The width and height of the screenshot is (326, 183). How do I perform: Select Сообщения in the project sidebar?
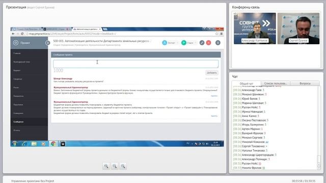29,122
